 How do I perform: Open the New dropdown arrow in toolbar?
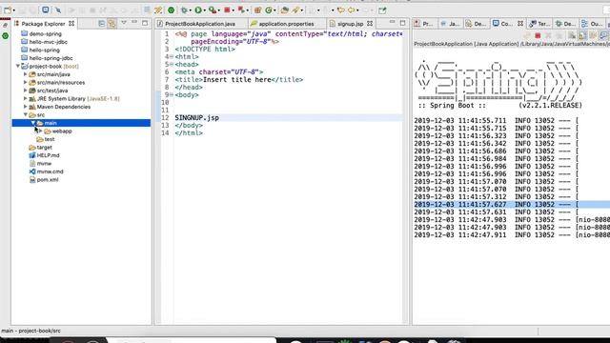click(14, 10)
